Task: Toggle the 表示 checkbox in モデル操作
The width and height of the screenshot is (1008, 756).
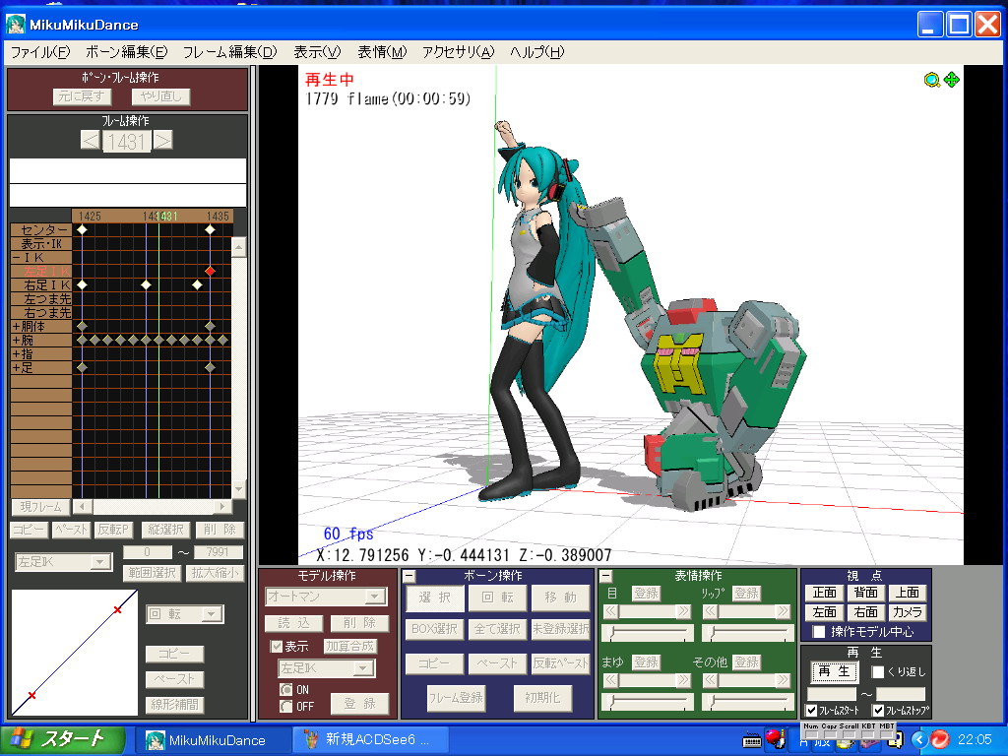Action: [x=277, y=646]
